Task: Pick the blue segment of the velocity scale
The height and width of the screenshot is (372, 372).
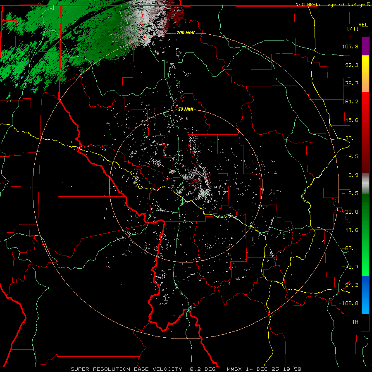Action: point(365,295)
